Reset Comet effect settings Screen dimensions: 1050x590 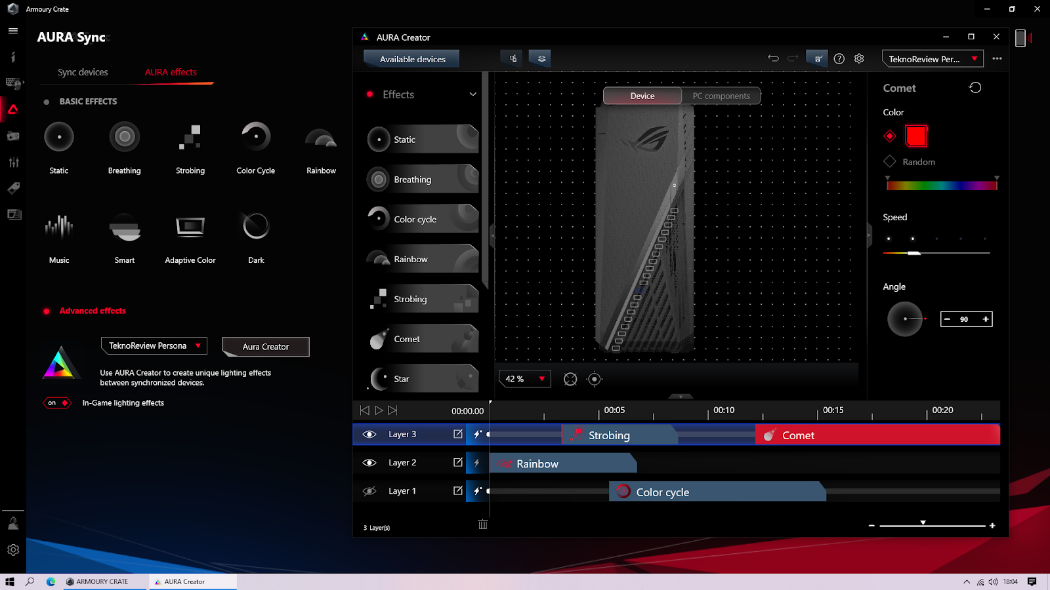[975, 88]
